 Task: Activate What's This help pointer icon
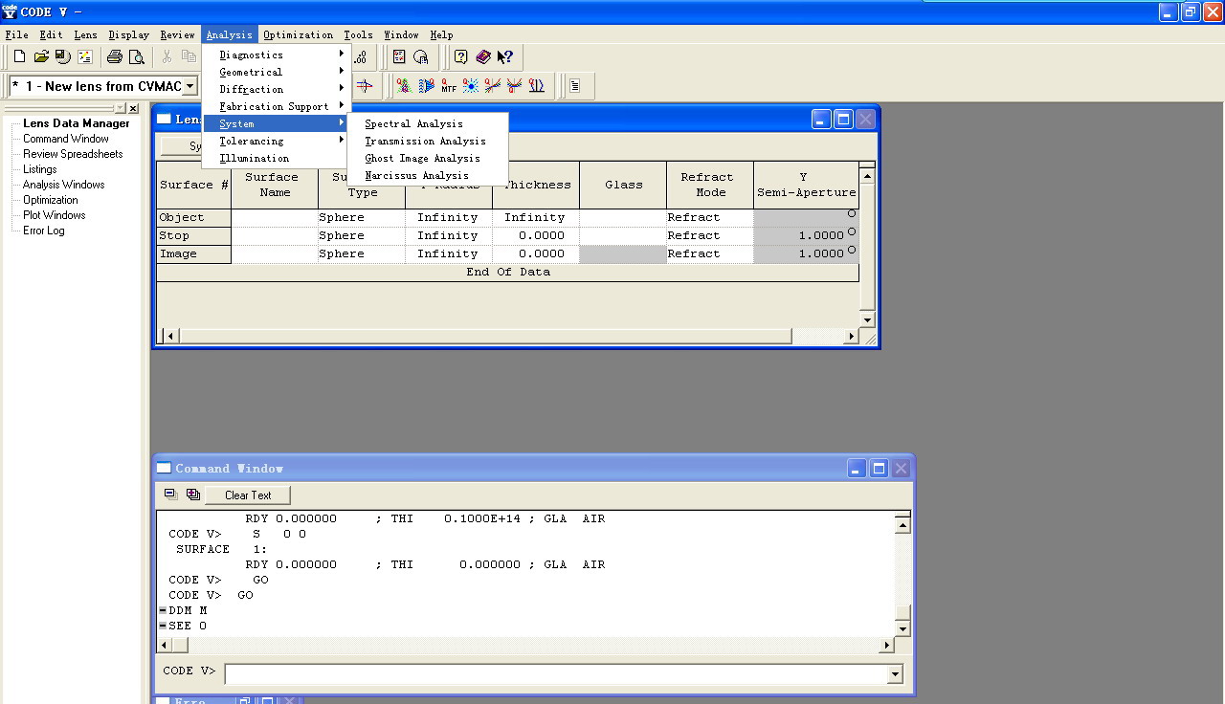pyautogui.click(x=505, y=57)
